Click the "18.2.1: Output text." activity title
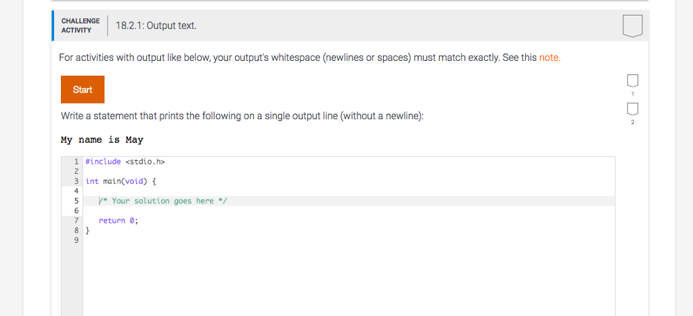The height and width of the screenshot is (316, 693). [x=156, y=26]
